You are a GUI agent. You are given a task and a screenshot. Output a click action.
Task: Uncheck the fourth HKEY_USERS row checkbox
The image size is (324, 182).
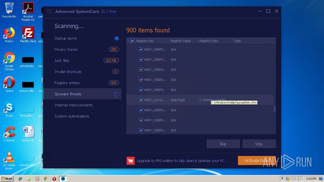[141, 80]
